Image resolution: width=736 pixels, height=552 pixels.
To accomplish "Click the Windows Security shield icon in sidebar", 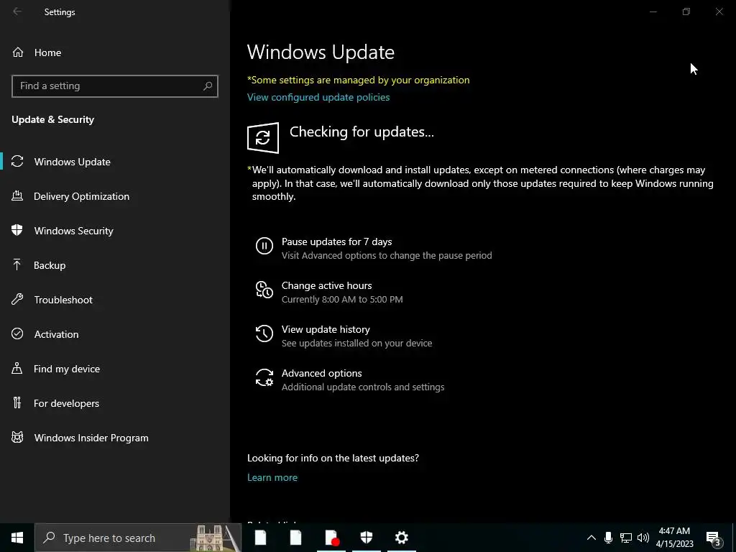I will 17,231.
